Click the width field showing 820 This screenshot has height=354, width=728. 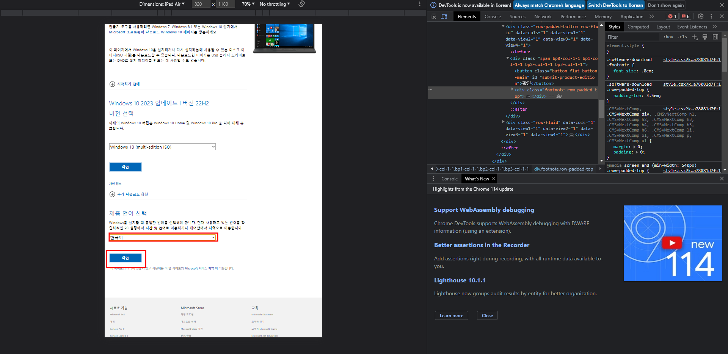click(x=201, y=4)
